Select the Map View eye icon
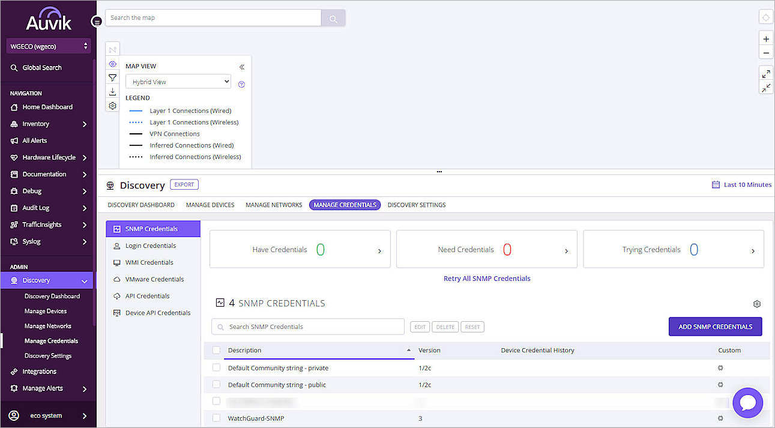Viewport: 775px width, 428px height. [x=112, y=64]
